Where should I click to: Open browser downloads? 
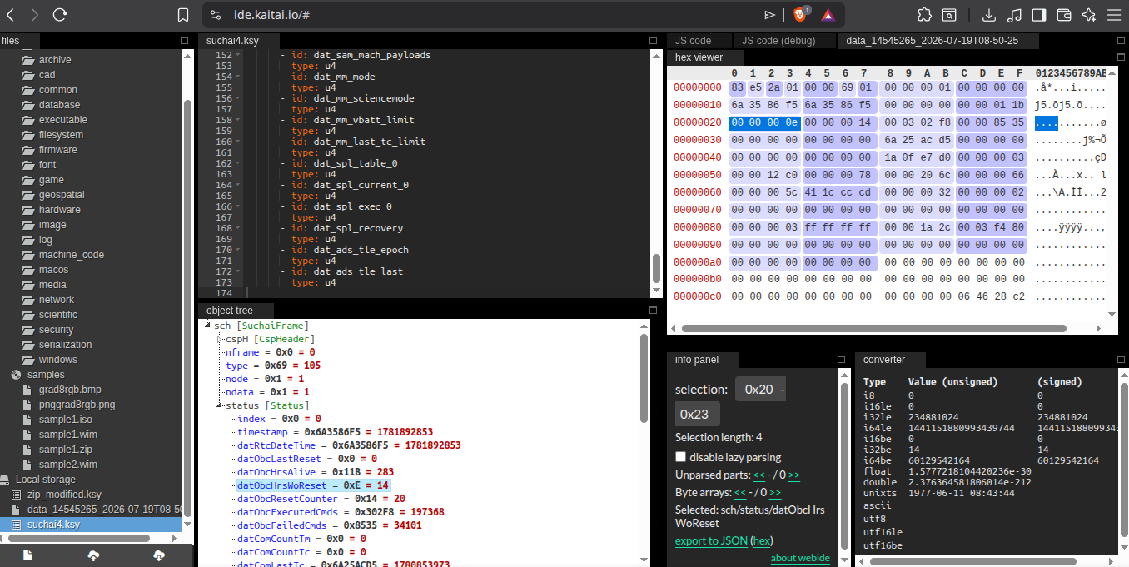[x=989, y=15]
